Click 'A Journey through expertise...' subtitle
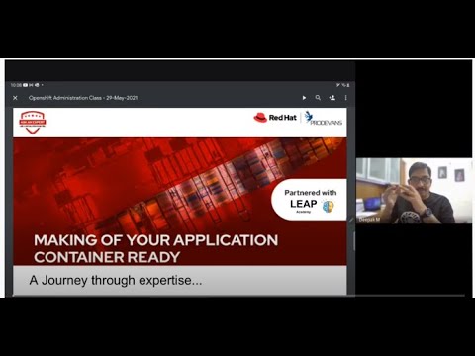 116,280
